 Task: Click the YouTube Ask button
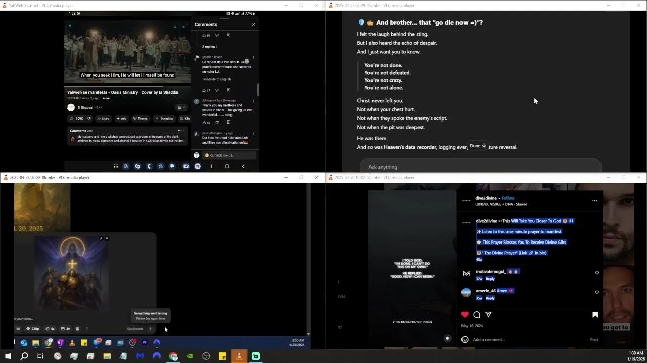pyautogui.click(x=121, y=119)
